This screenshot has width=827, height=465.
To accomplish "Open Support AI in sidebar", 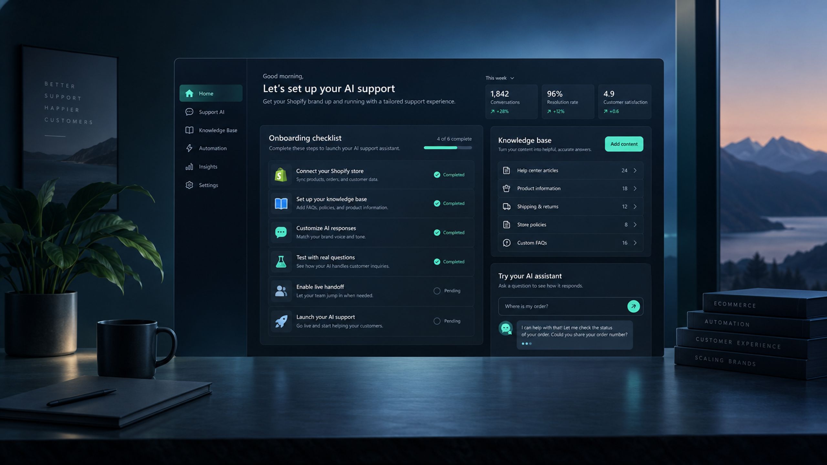I will [x=211, y=112].
